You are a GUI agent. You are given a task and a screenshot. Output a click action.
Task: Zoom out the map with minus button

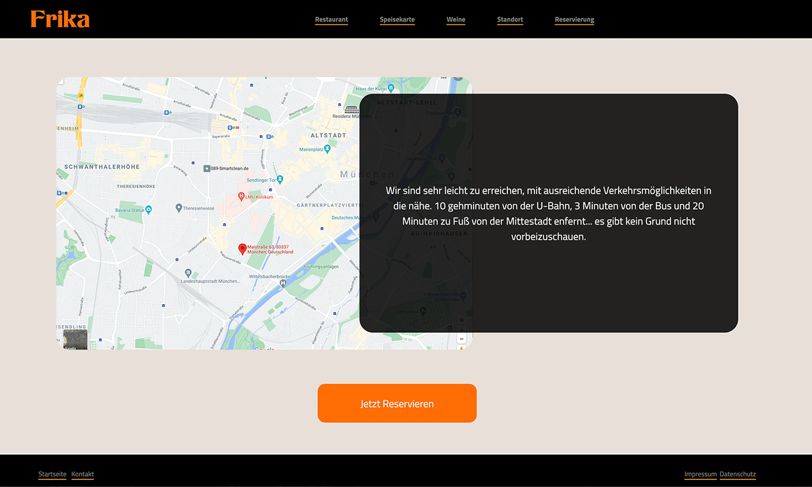pyautogui.click(x=461, y=339)
